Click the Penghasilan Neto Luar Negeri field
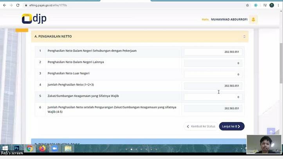 pos(213,74)
